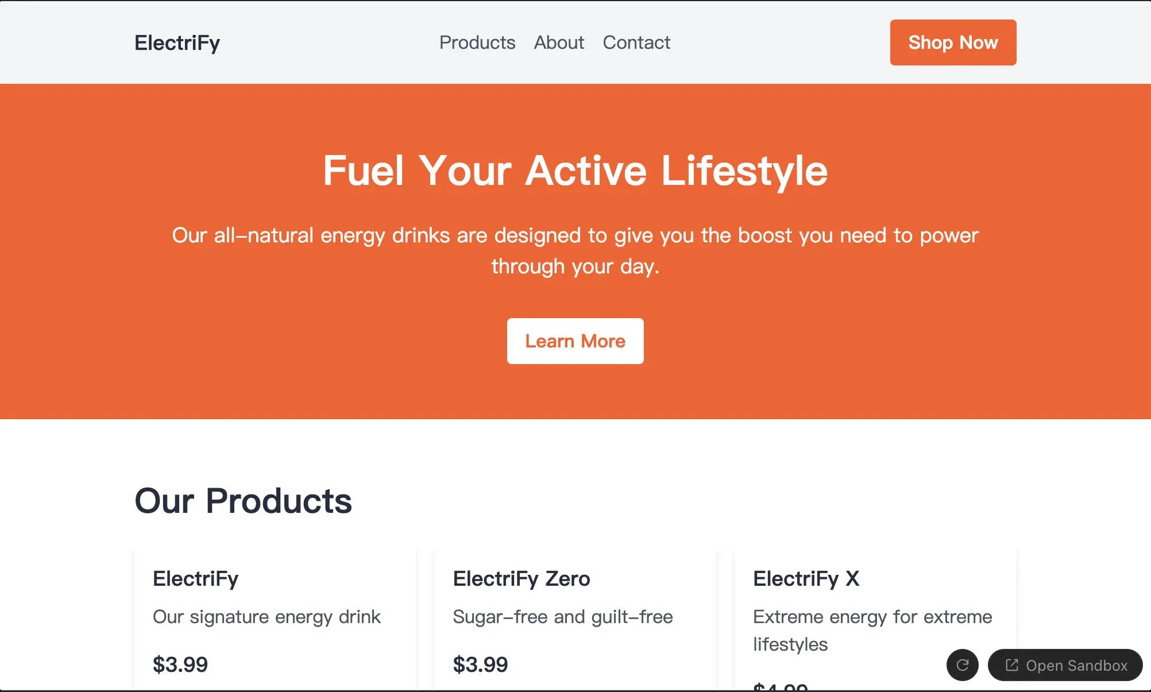
Task: Click the ElectriFy logo in the header
Action: click(177, 42)
